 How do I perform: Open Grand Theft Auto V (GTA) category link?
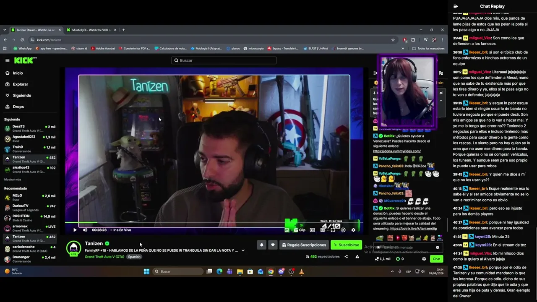(x=104, y=257)
